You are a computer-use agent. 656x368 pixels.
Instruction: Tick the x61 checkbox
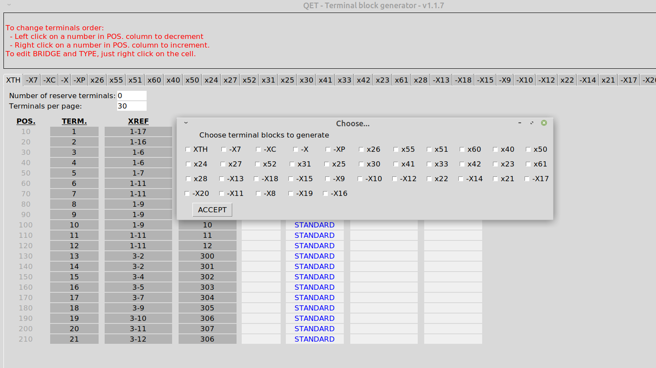[528, 164]
